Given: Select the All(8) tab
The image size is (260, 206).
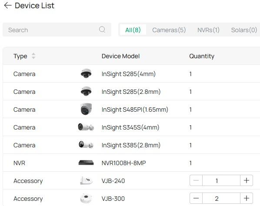Looking at the screenshot, I should [133, 30].
